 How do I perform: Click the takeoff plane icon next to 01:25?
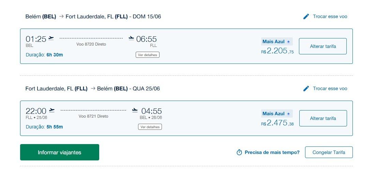point(51,38)
